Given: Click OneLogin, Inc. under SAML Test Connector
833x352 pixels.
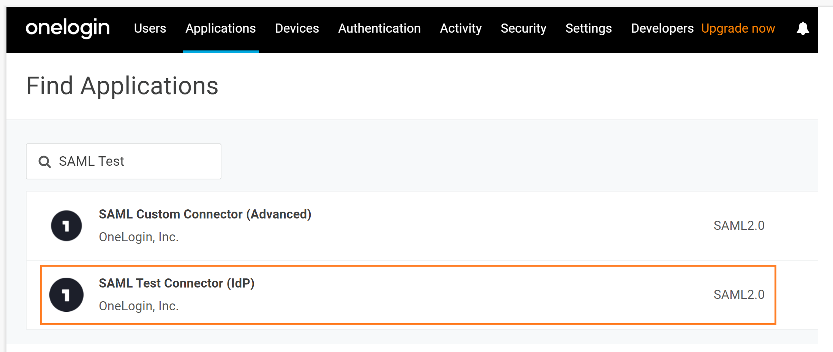Looking at the screenshot, I should coord(139,306).
